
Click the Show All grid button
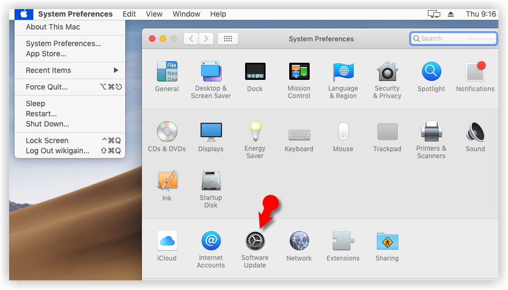[228, 39]
